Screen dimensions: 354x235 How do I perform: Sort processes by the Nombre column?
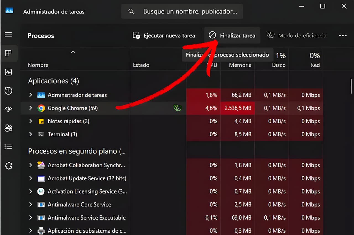(x=38, y=65)
